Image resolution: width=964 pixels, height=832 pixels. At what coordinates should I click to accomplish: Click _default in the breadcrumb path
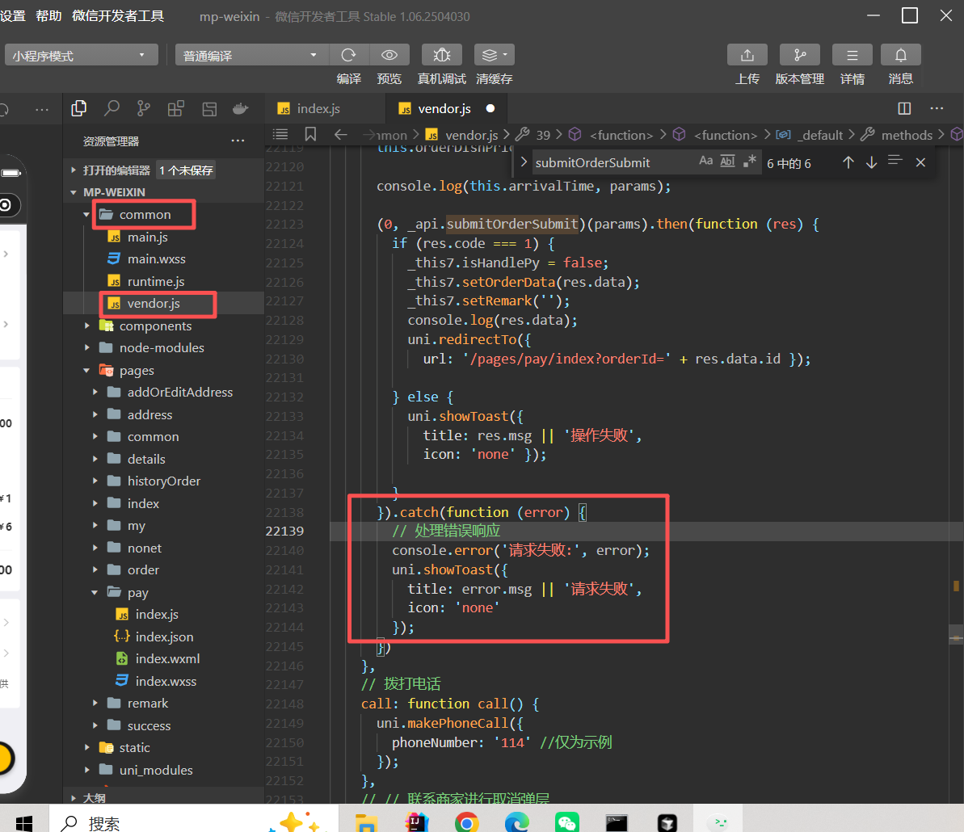(820, 135)
